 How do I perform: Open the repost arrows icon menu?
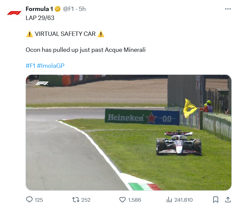pyautogui.click(x=76, y=200)
